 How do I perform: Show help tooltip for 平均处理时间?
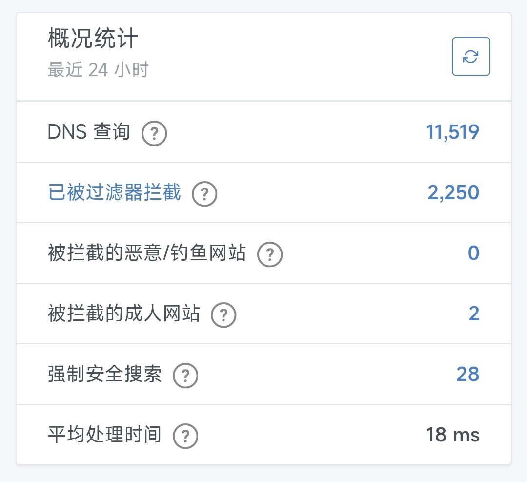185,436
